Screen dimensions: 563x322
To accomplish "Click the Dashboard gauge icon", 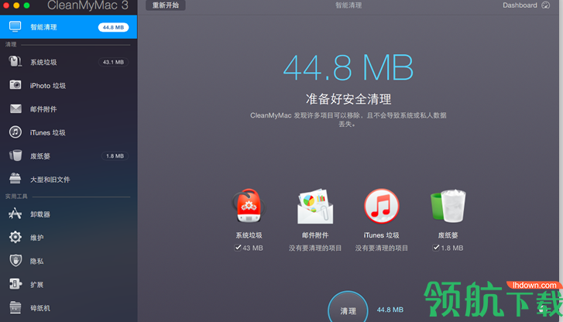I will [x=545, y=5].
